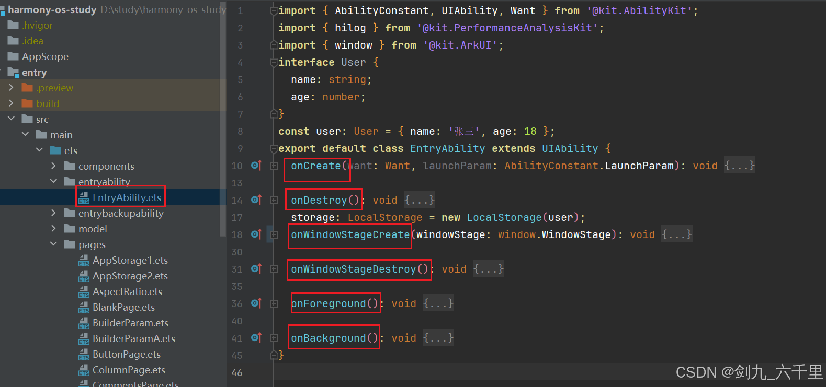Click 'UIAbility' after extends keyword

(570, 148)
